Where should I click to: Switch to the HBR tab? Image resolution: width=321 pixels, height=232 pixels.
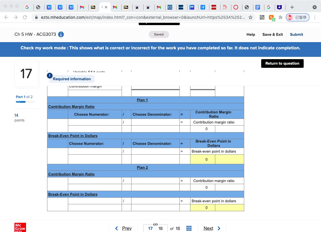(214, 8)
